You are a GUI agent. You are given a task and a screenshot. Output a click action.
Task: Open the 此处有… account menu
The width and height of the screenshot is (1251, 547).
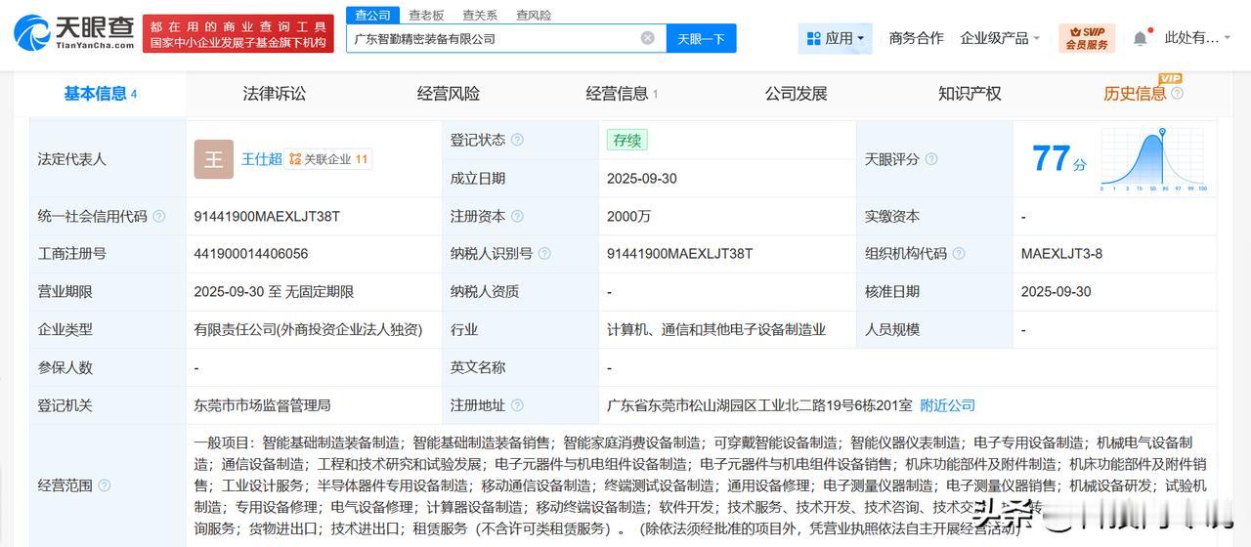pos(1197,38)
